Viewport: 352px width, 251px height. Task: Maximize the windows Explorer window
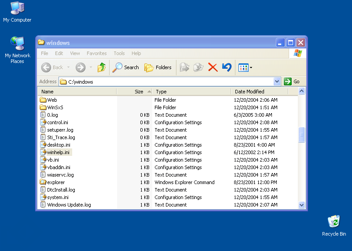(290, 42)
